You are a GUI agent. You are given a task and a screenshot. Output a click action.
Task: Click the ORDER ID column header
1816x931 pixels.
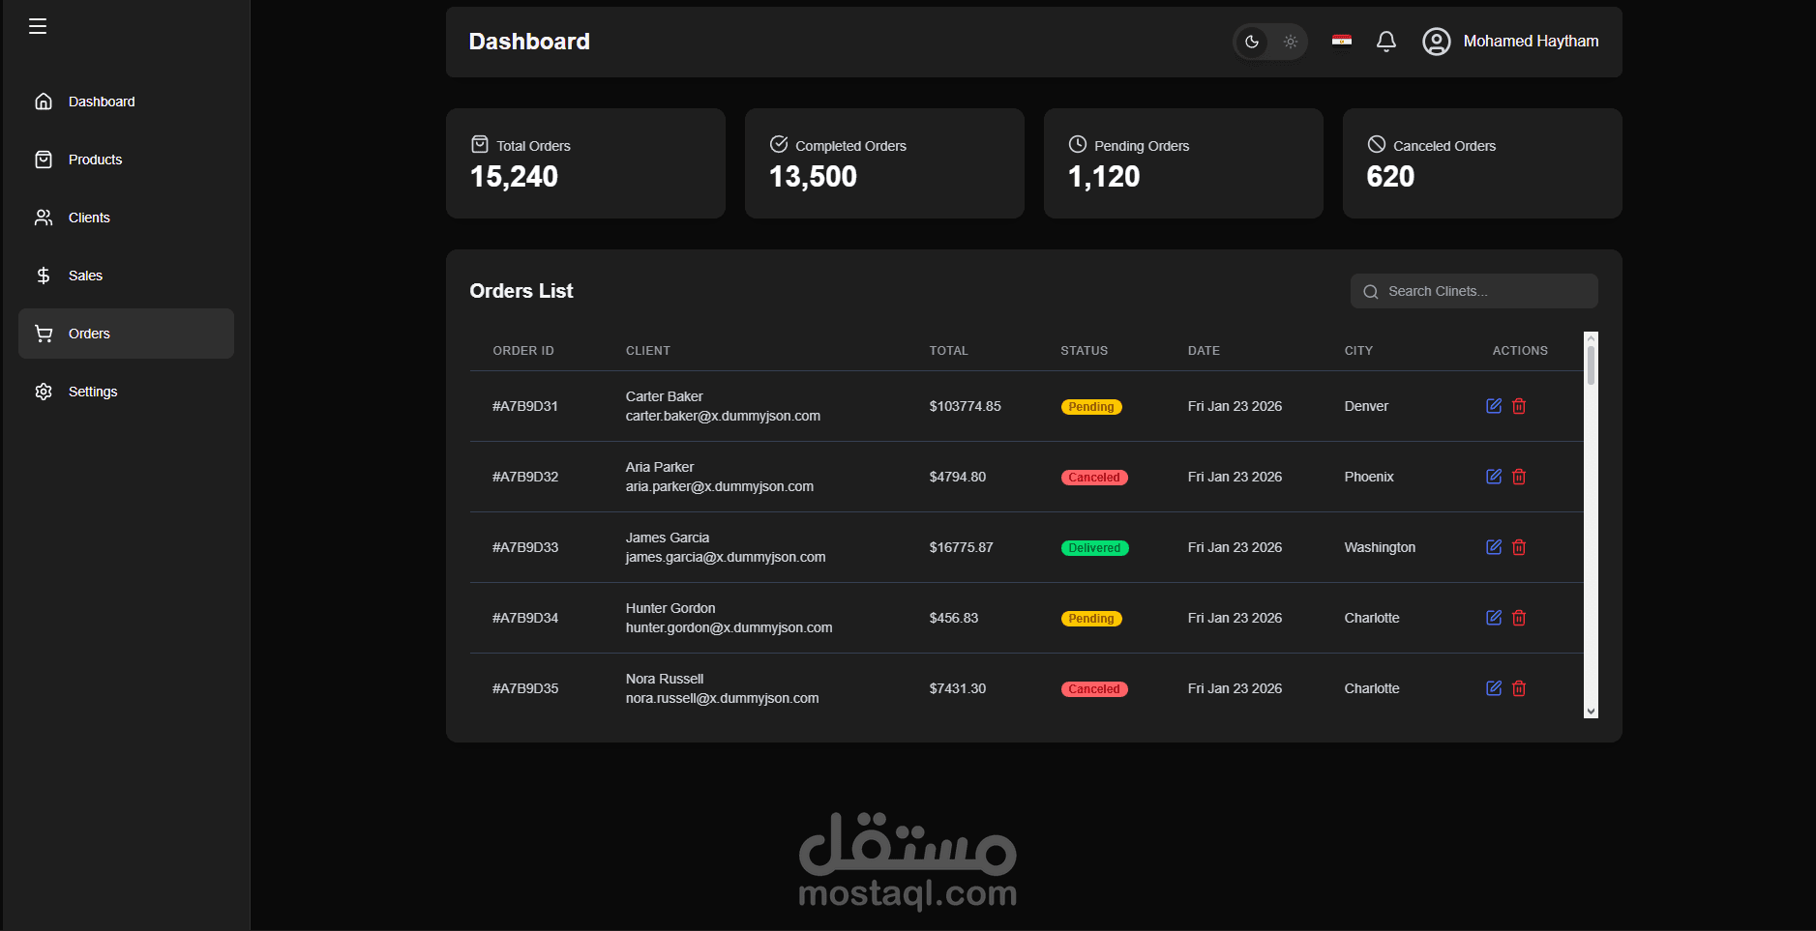(523, 351)
